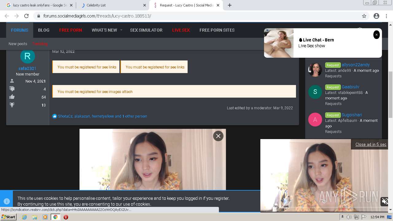This screenshot has height=221, width=393.
Task: Open the red antivirus taskbar icon
Action: [66, 217]
